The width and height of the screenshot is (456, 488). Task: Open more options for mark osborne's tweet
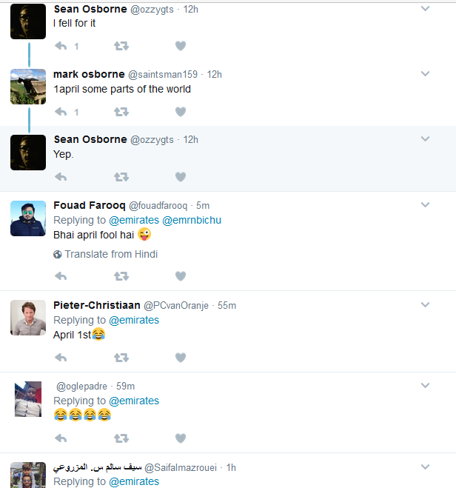(425, 74)
